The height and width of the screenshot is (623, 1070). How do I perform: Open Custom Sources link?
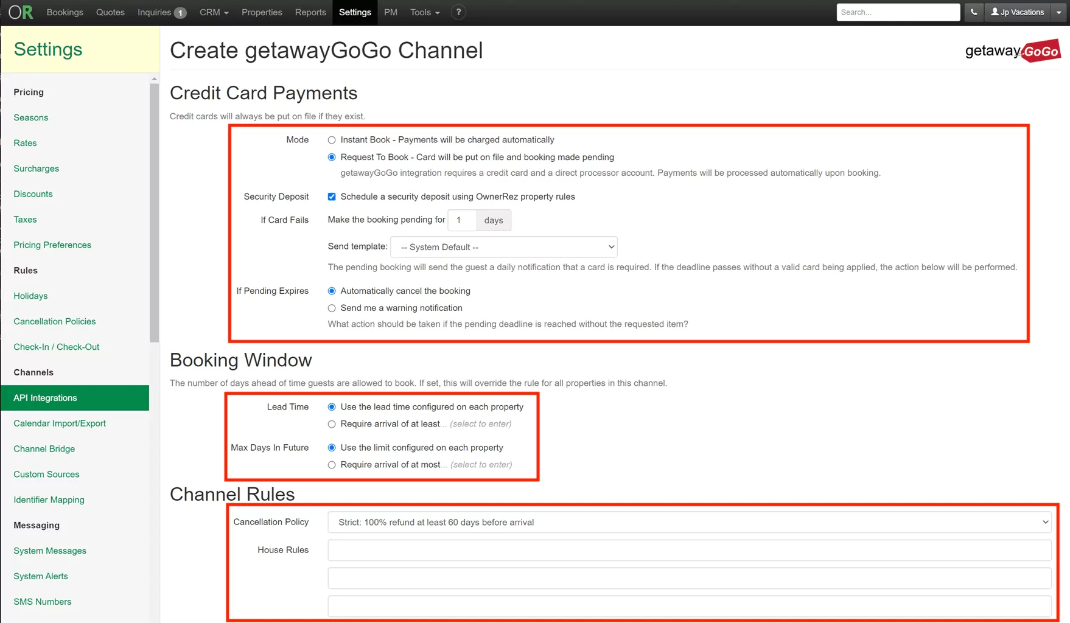[46, 475]
